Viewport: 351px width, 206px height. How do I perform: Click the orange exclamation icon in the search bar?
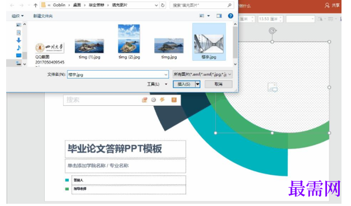tap(174, 100)
